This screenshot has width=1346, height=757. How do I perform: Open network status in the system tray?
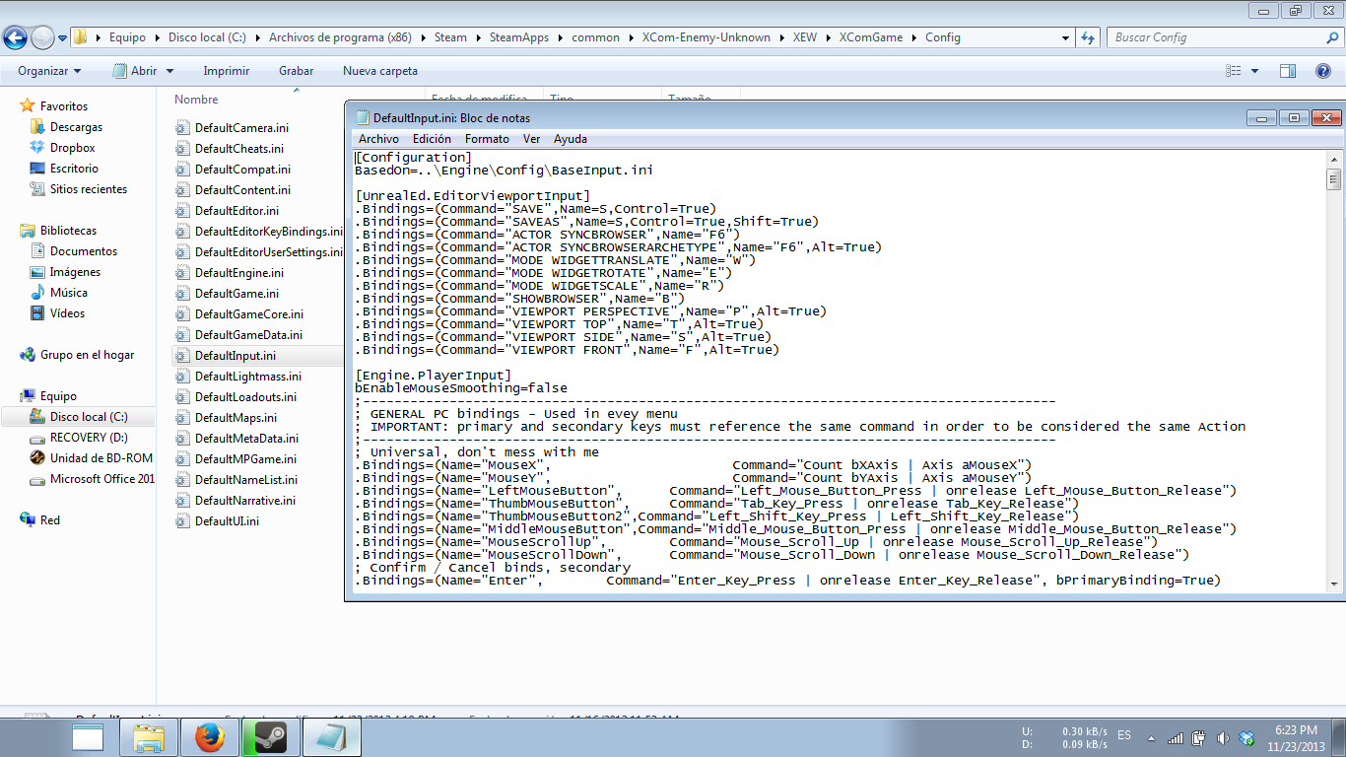1176,738
